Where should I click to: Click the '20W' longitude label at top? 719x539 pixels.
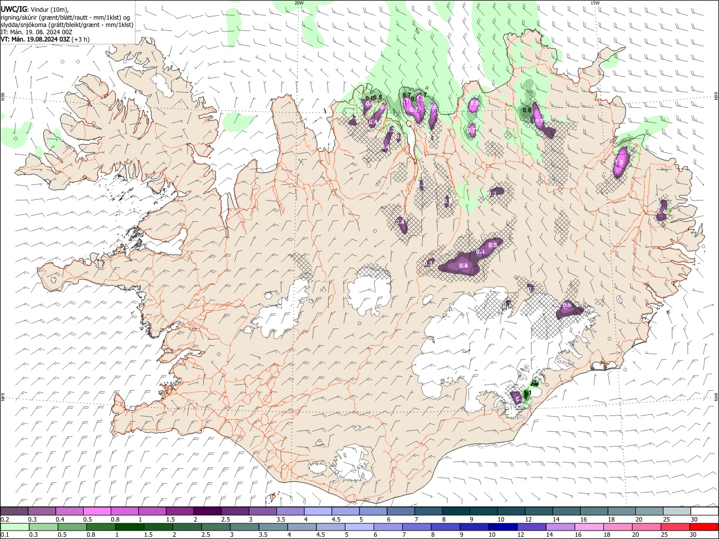pyautogui.click(x=299, y=3)
